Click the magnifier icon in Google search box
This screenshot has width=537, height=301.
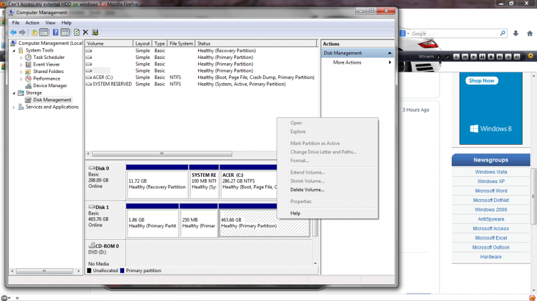click(x=502, y=33)
